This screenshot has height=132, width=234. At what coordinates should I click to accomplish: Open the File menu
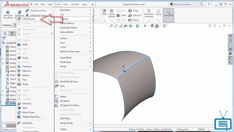pos(36,4)
